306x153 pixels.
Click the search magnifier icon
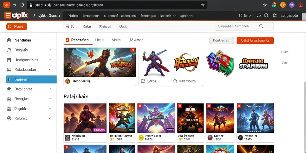coord(261,26)
